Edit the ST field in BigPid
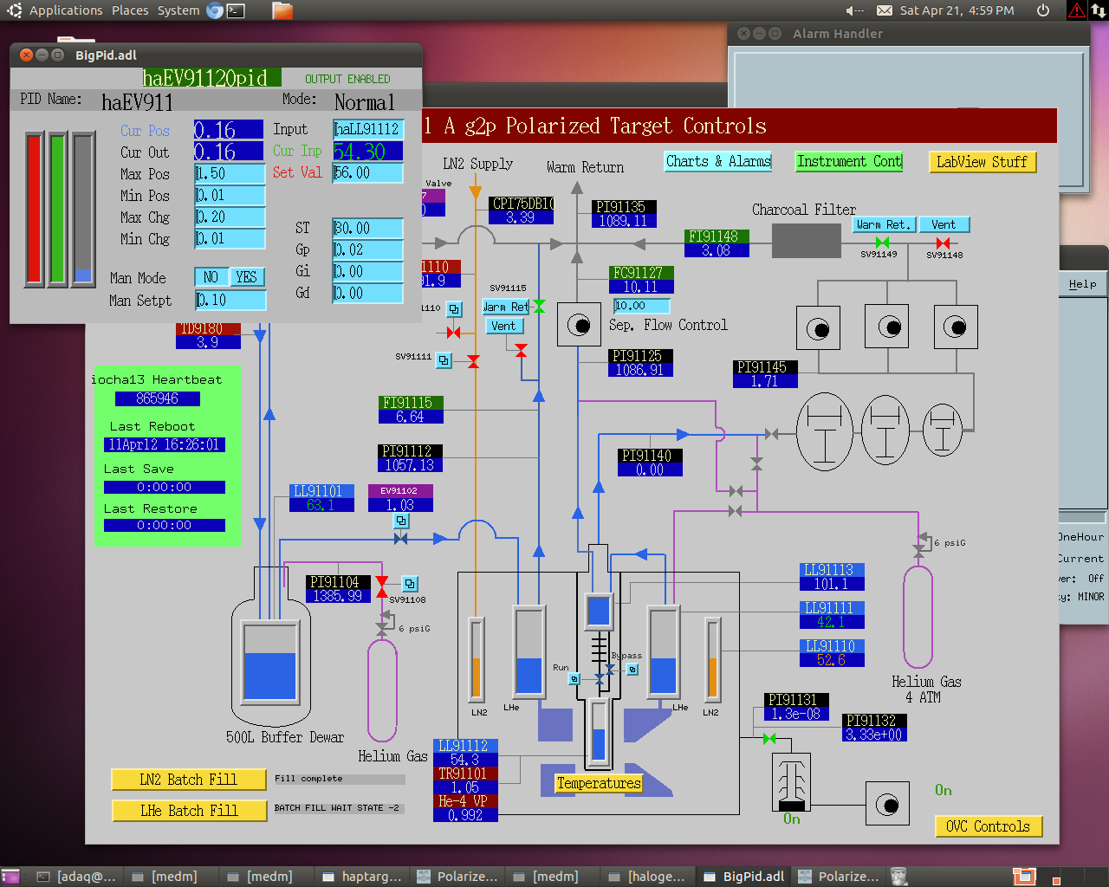Viewport: 1109px width, 887px height. (368, 228)
